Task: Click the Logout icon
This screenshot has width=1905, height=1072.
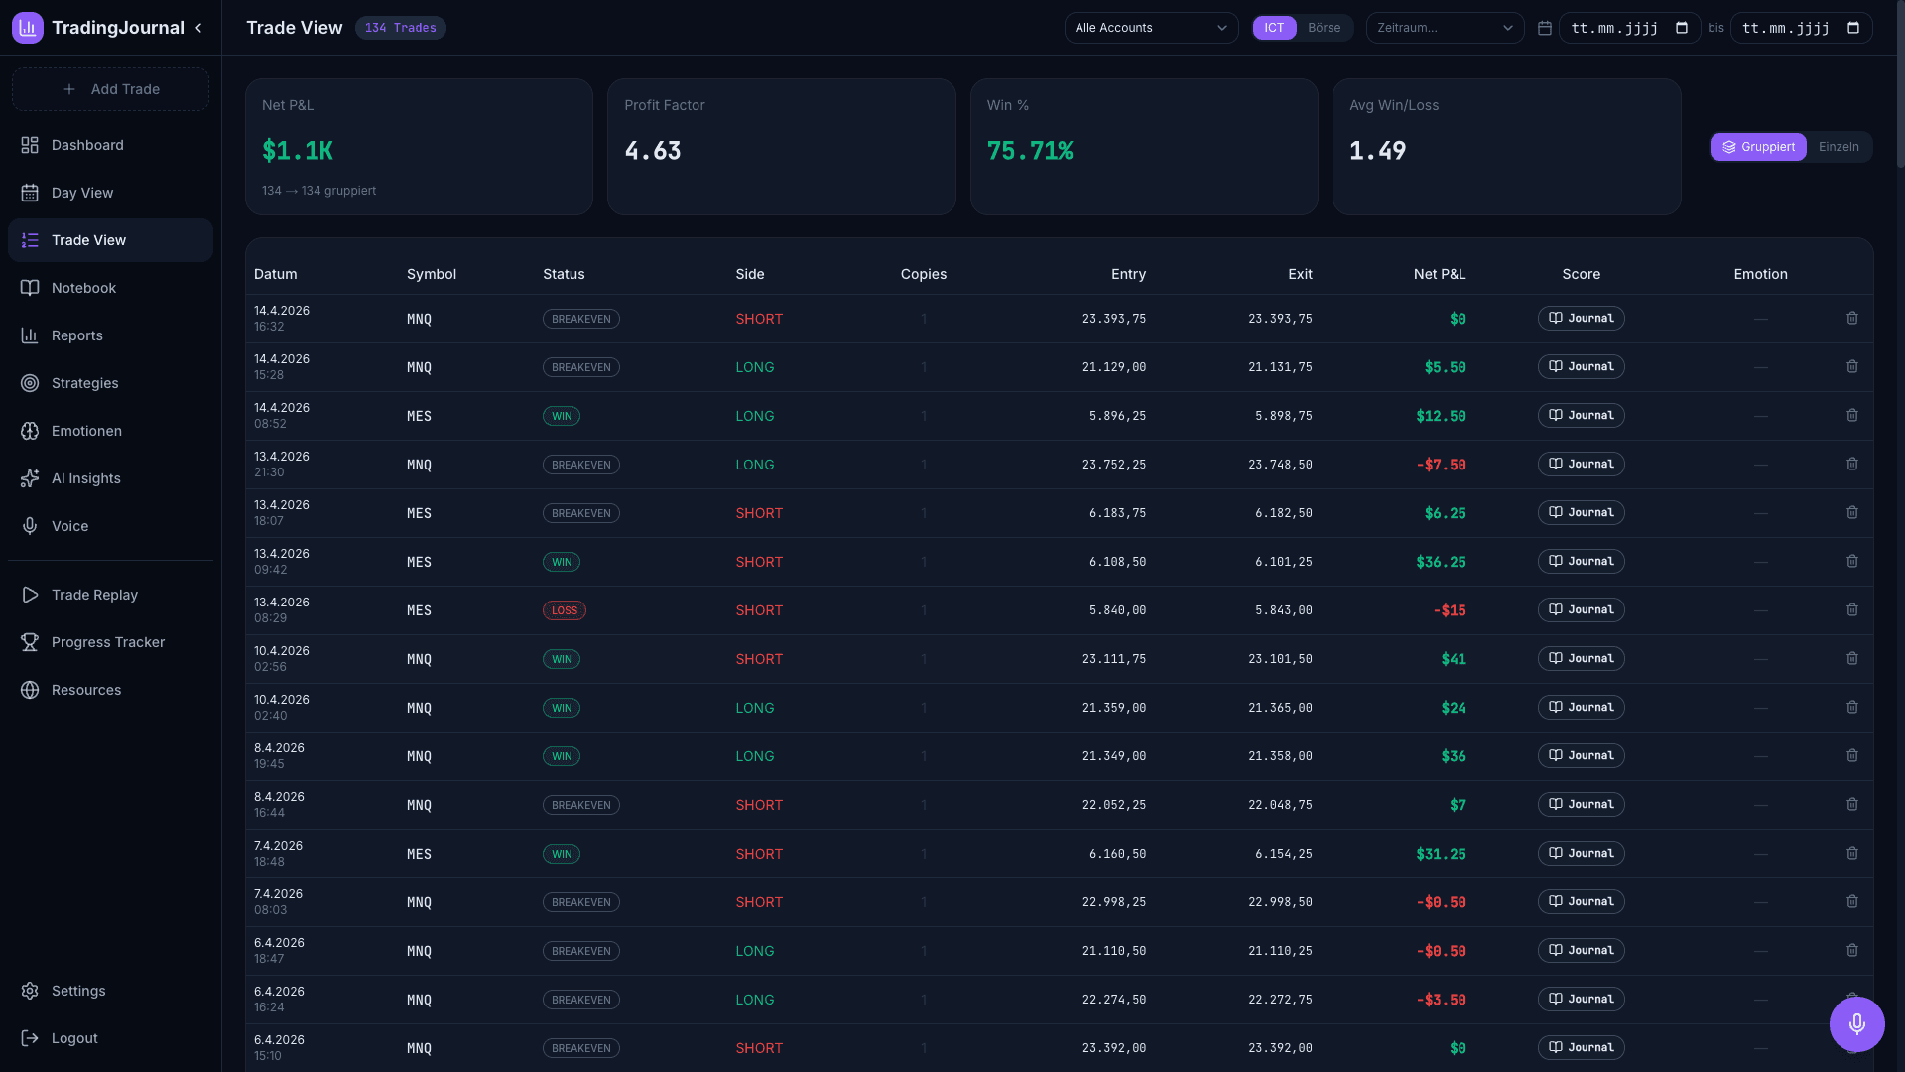Action: click(x=30, y=1038)
